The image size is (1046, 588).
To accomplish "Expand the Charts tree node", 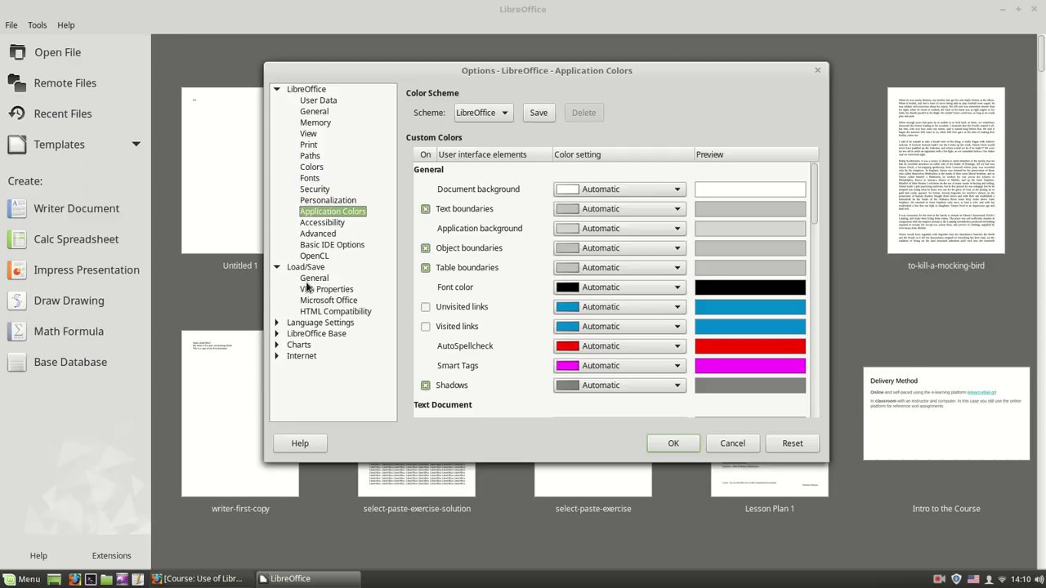I will (277, 345).
